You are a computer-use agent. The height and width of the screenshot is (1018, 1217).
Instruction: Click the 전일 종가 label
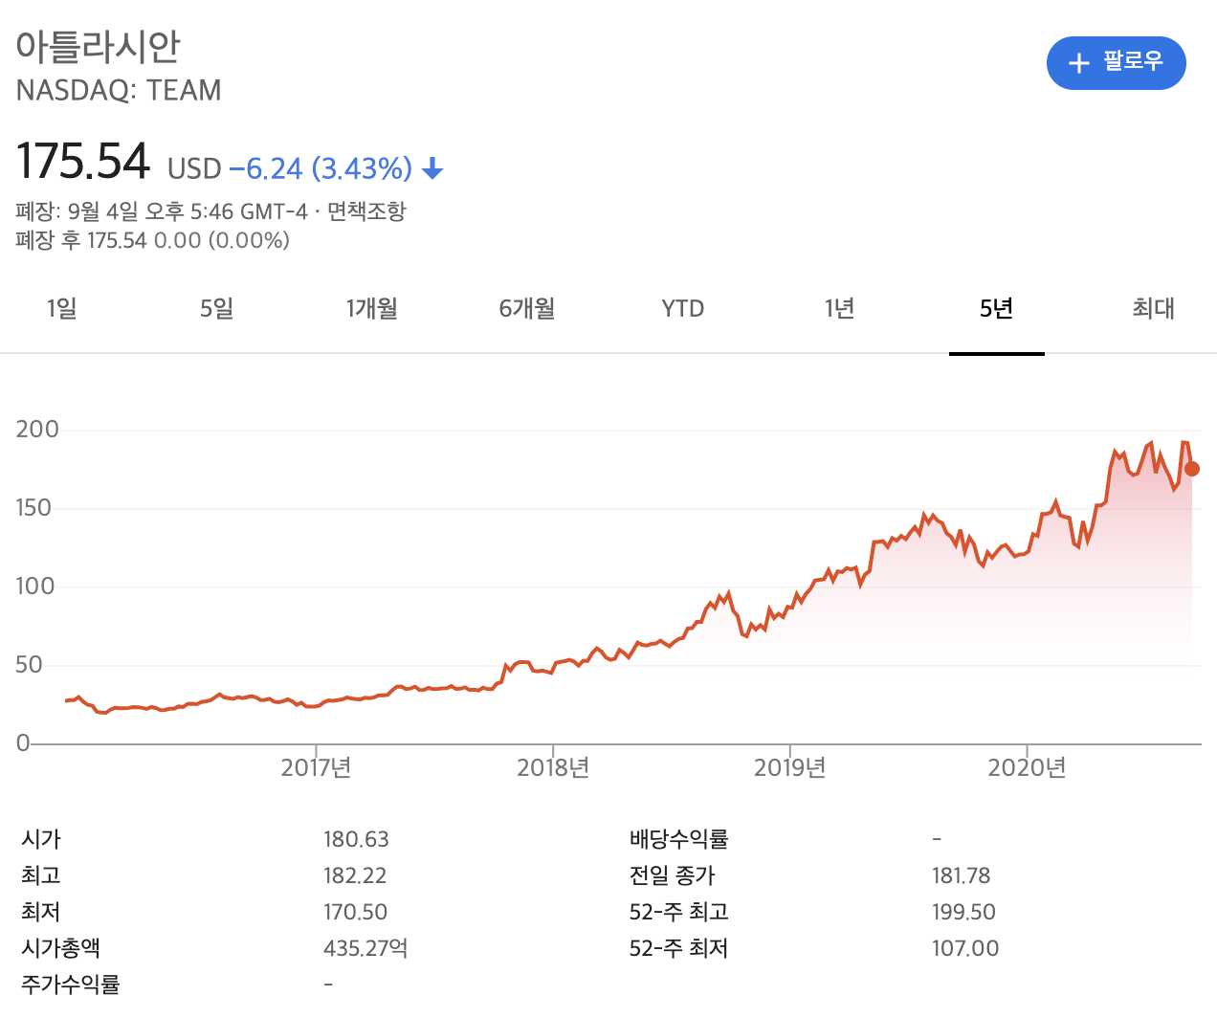click(673, 875)
